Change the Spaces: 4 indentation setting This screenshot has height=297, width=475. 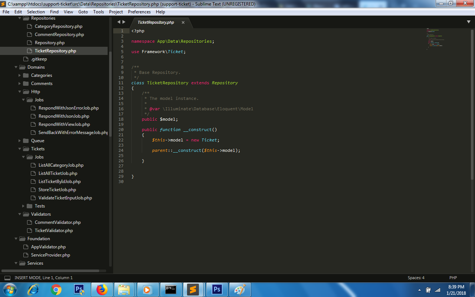click(x=416, y=278)
